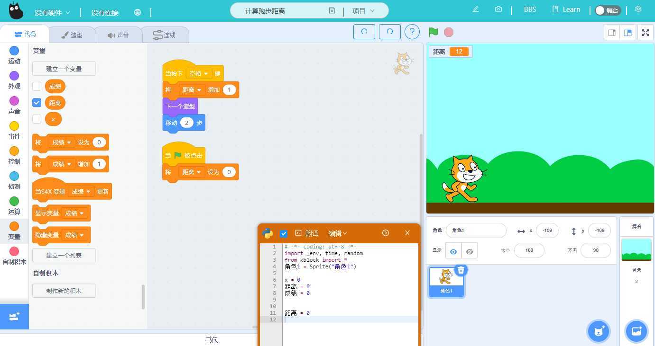Screen dimensions: 655x346
Task: Select the 控制 control category
Action: pos(14,155)
